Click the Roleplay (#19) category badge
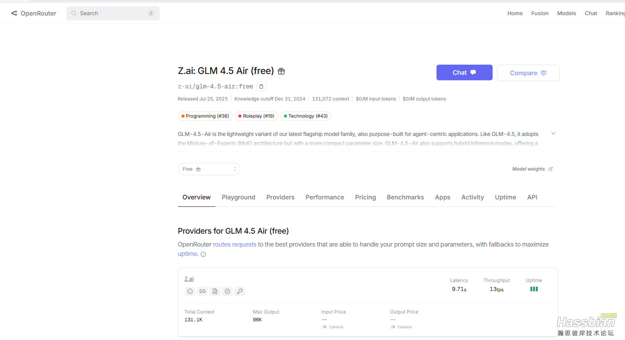The image size is (625, 340). tap(256, 116)
